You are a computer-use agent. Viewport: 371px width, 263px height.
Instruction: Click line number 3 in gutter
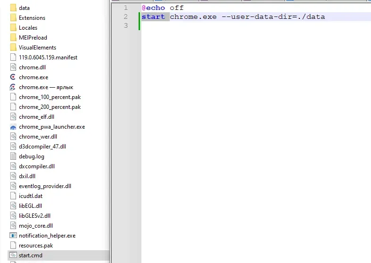126,25
